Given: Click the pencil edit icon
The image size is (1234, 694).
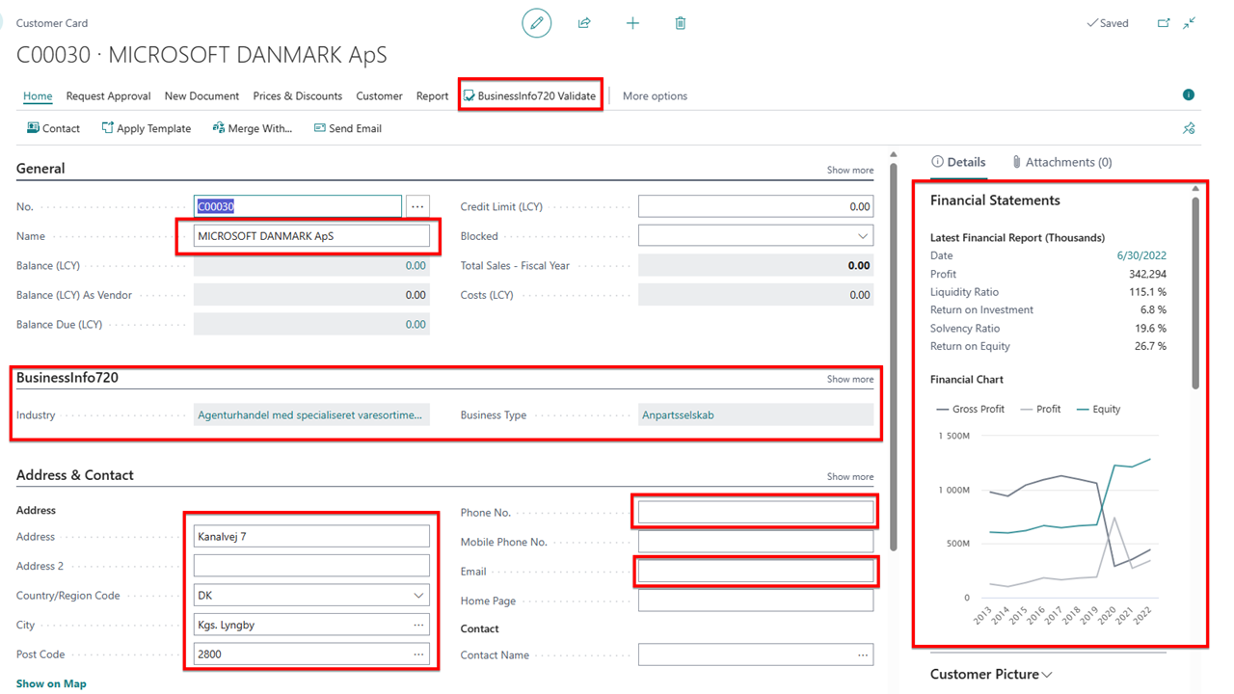Looking at the screenshot, I should (x=537, y=23).
